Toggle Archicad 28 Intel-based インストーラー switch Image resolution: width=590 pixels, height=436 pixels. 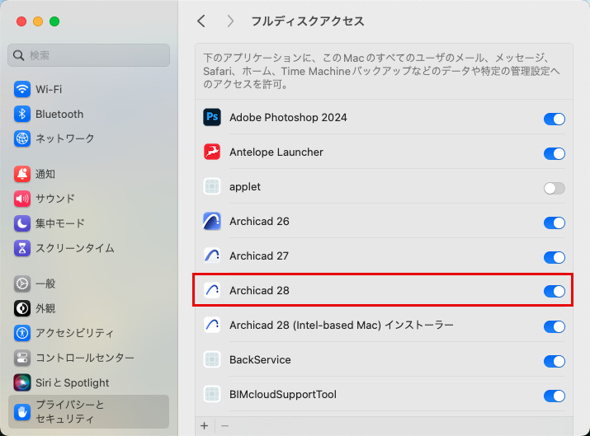[x=555, y=326]
